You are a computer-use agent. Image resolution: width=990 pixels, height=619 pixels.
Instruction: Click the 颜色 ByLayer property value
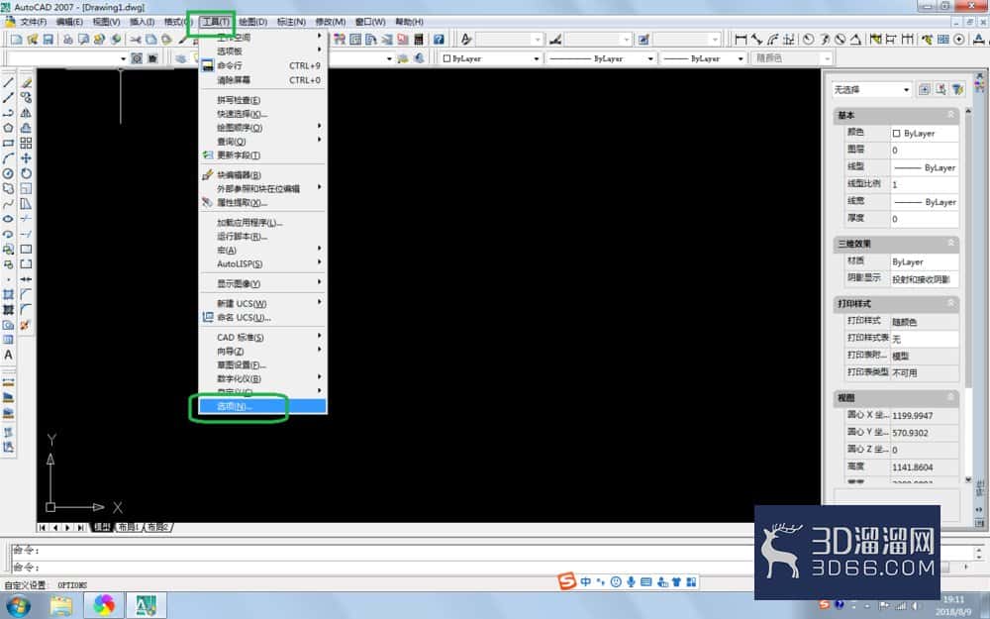(925, 134)
